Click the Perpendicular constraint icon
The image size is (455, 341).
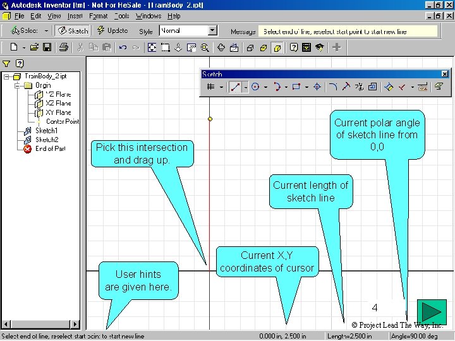402,87
